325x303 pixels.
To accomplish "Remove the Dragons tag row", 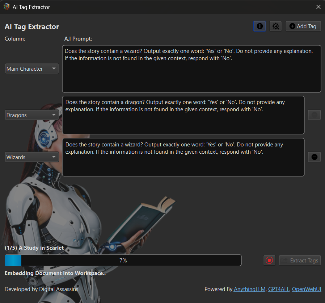I will [x=314, y=115].
